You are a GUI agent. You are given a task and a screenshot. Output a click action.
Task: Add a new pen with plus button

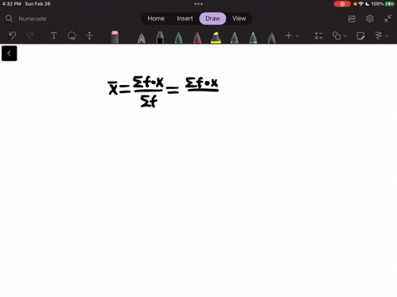[x=289, y=35]
